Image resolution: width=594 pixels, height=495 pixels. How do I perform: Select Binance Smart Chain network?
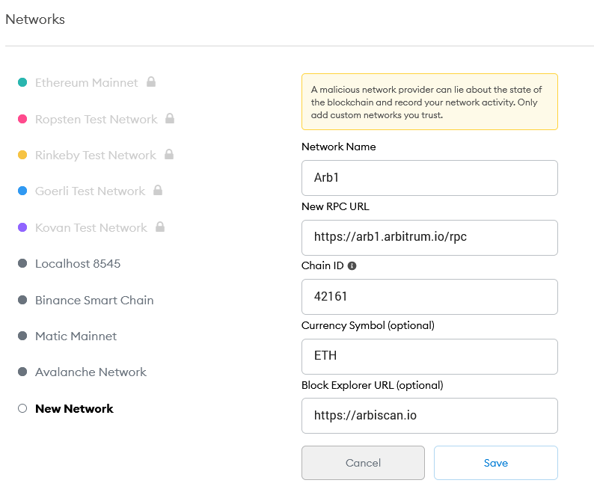(94, 300)
